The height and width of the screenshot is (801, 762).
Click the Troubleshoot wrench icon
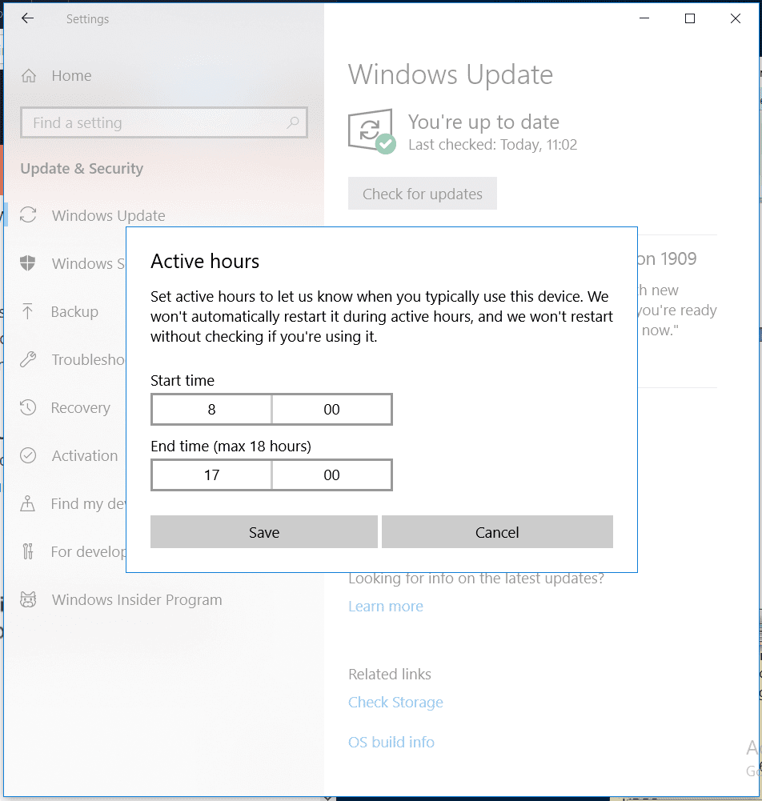tap(28, 359)
